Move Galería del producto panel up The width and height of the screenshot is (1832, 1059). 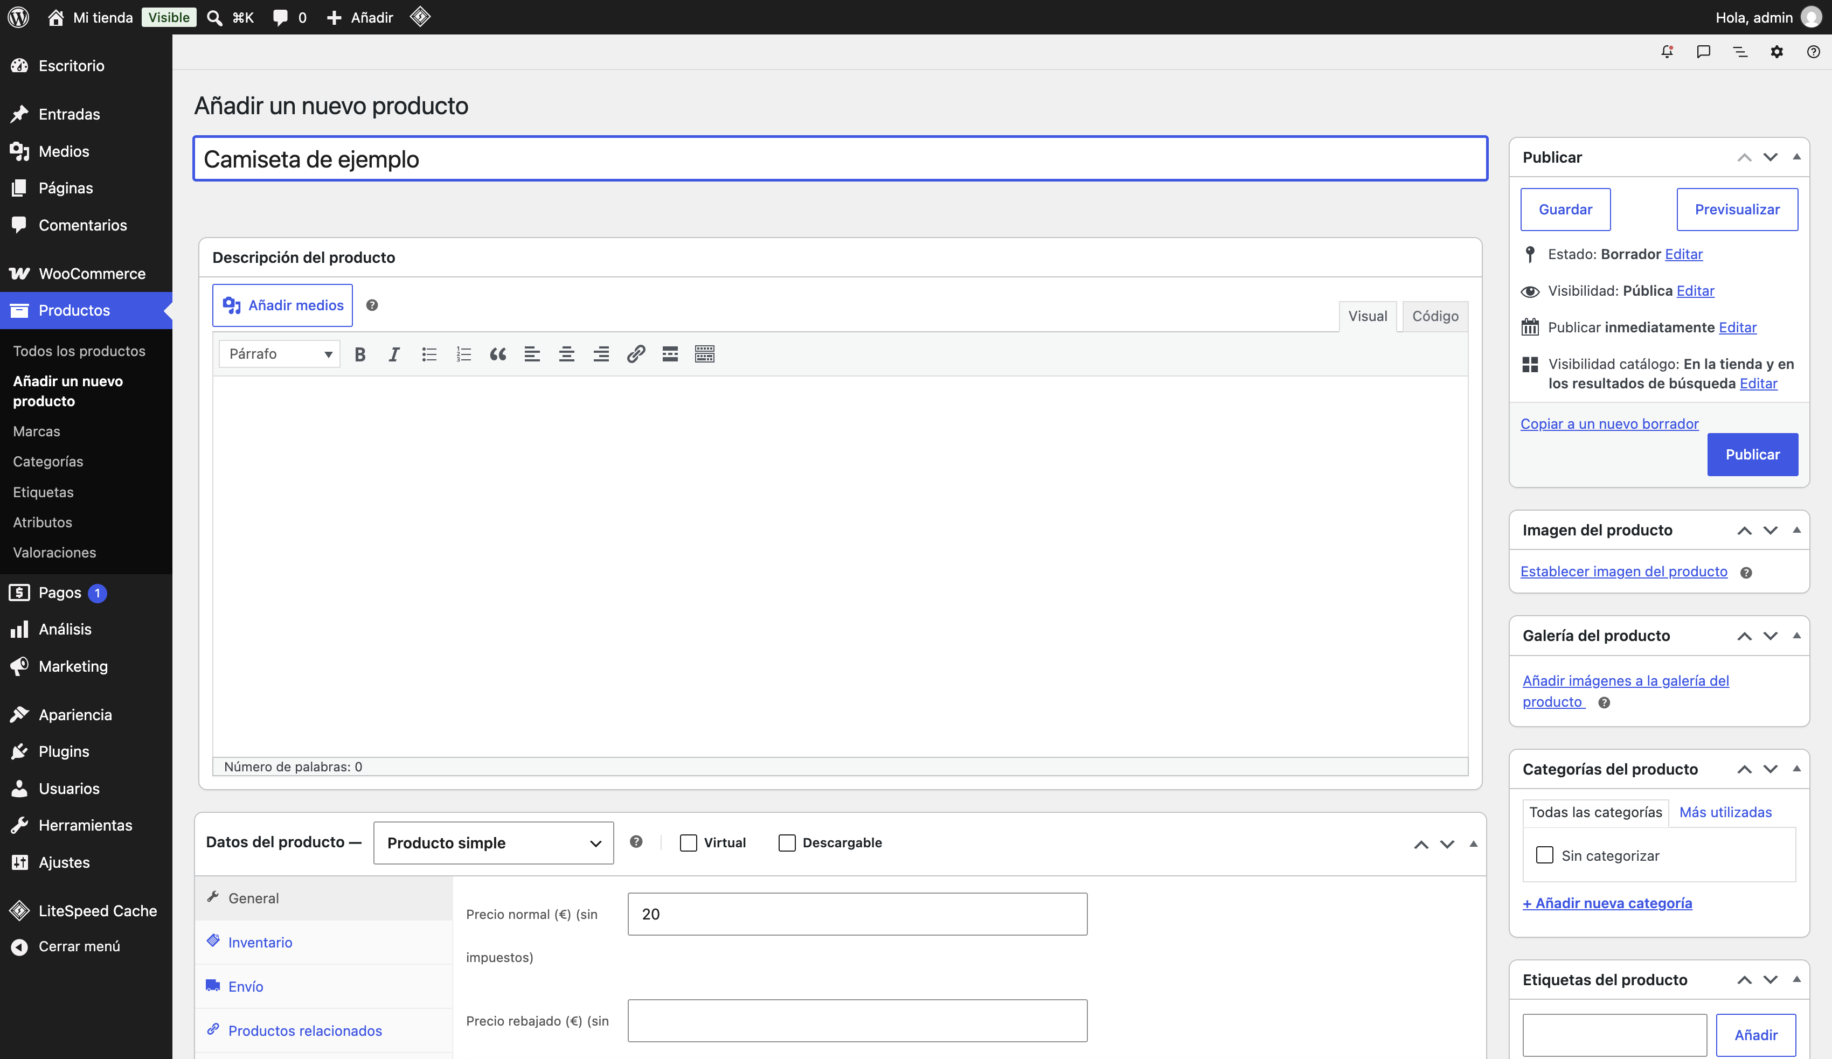1744,635
